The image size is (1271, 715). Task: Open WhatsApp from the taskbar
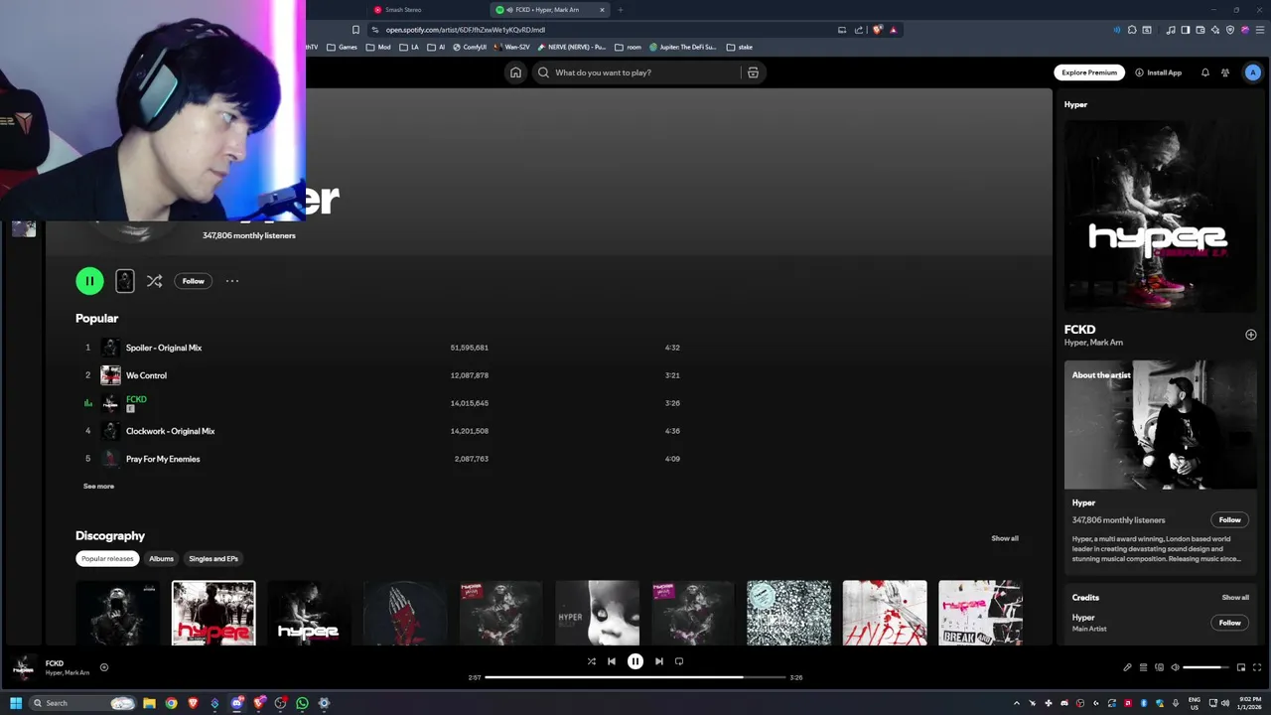tap(302, 703)
